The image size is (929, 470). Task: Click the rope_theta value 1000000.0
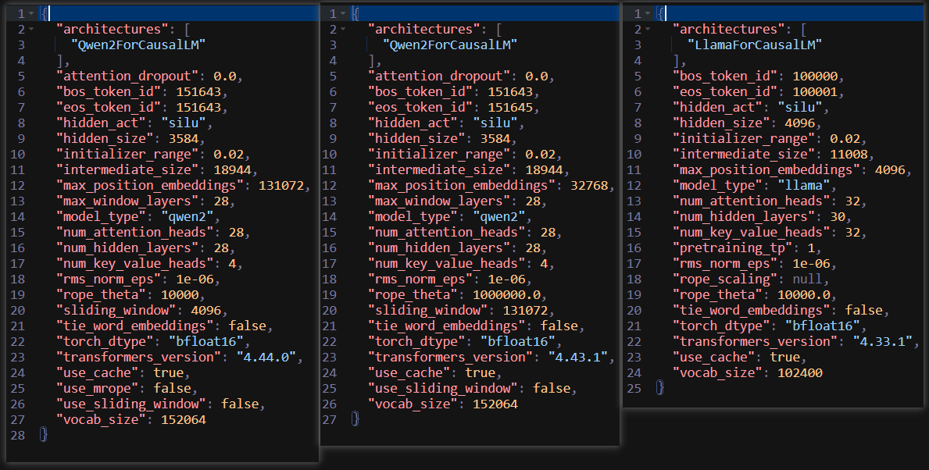click(506, 295)
